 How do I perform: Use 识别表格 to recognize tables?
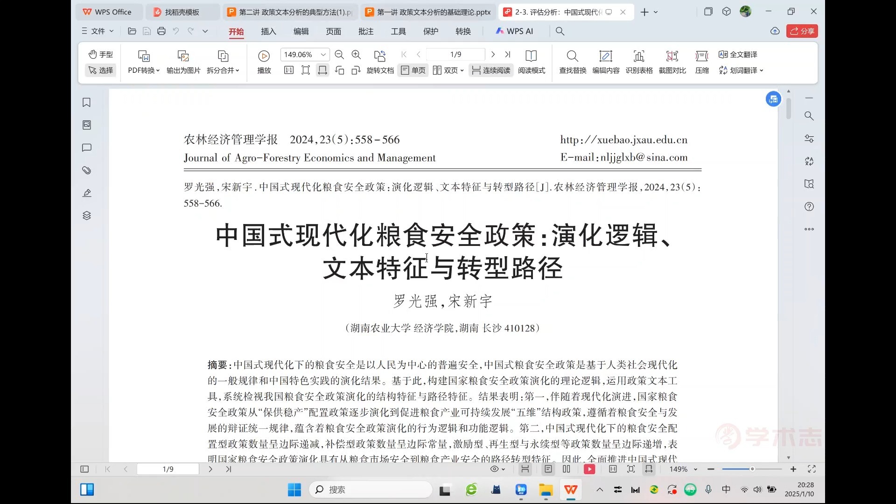pos(638,62)
